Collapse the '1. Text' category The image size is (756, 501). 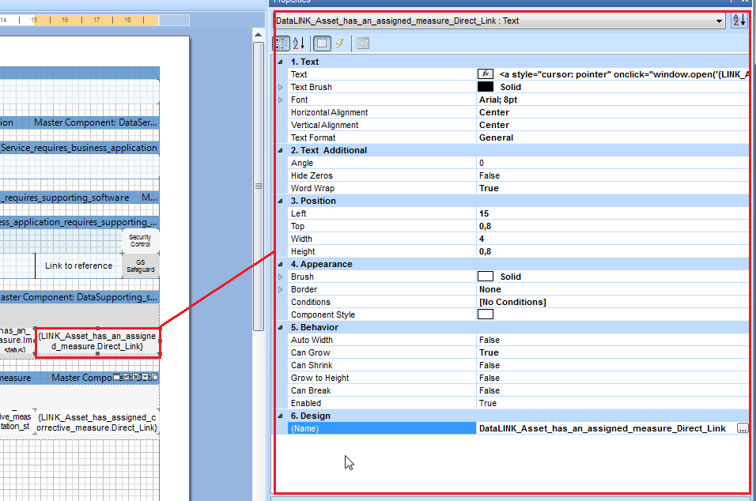(x=280, y=62)
